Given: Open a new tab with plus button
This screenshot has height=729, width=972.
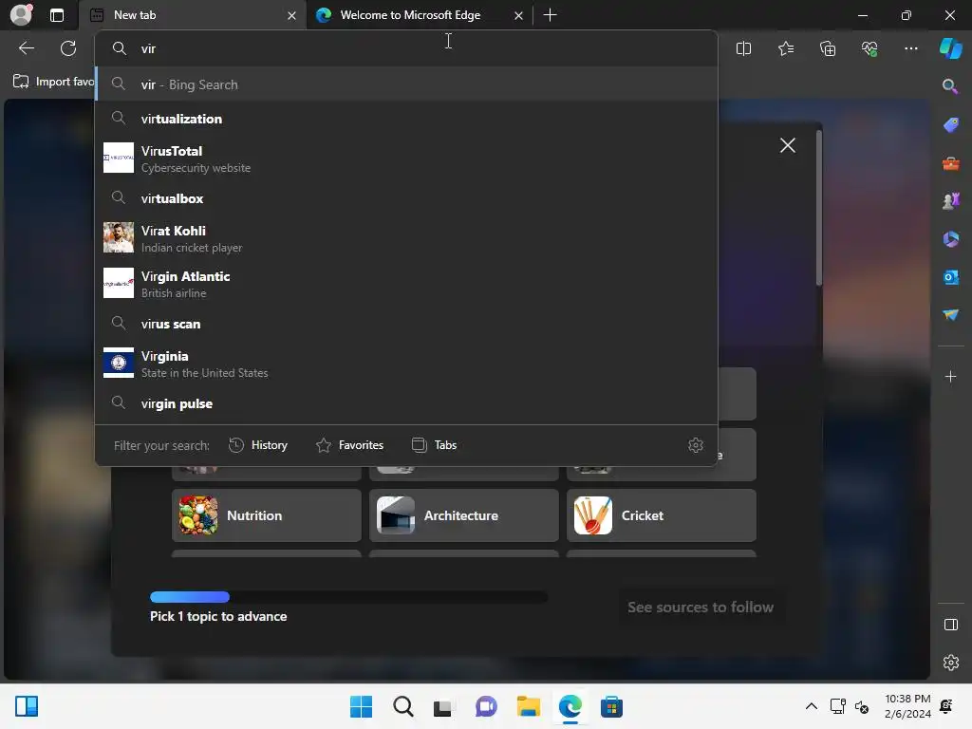Looking at the screenshot, I should pos(550,15).
